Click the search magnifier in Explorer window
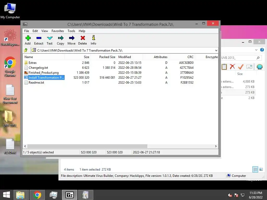 coord(258,58)
